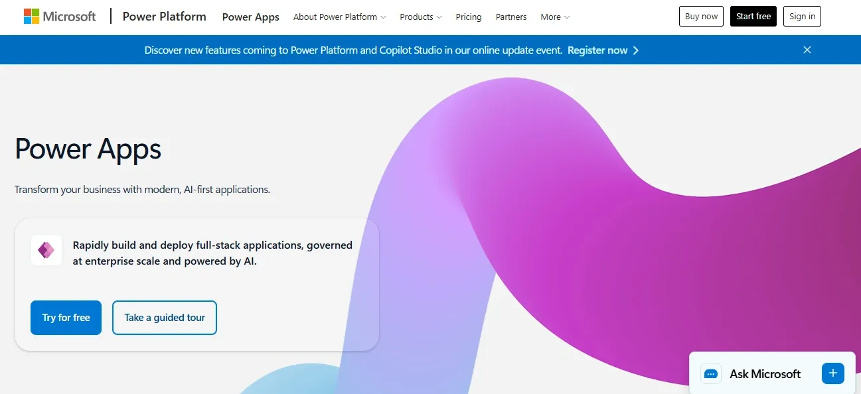Click the Power Apps page heading
Screen dimensions: 861x394
[88, 149]
